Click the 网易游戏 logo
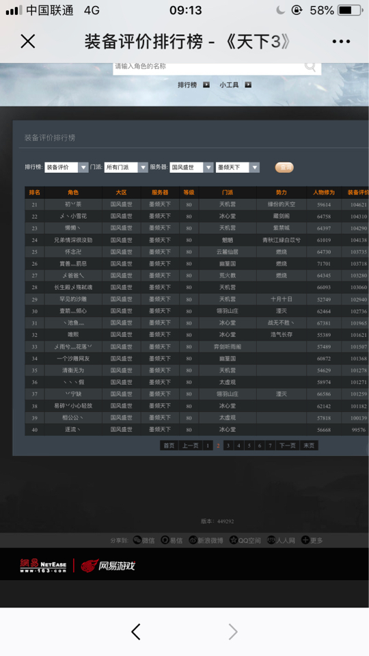Viewport: 369px width, 656px height. tap(108, 566)
